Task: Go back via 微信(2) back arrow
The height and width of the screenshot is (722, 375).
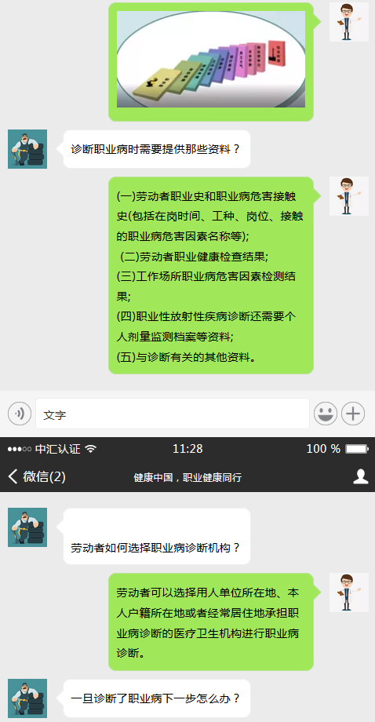Action: tap(37, 476)
